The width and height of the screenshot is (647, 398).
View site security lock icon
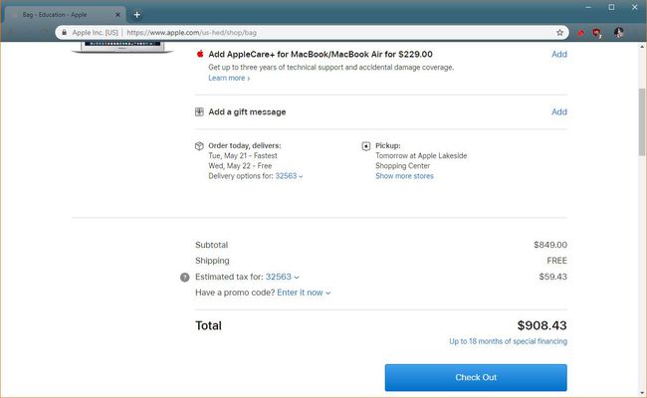click(64, 32)
